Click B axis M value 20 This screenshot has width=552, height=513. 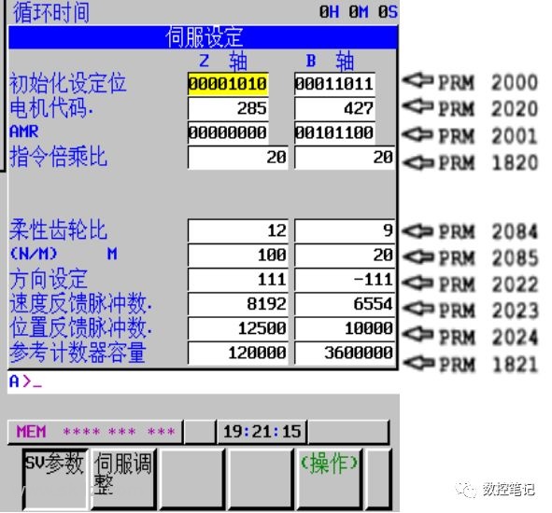coord(345,255)
